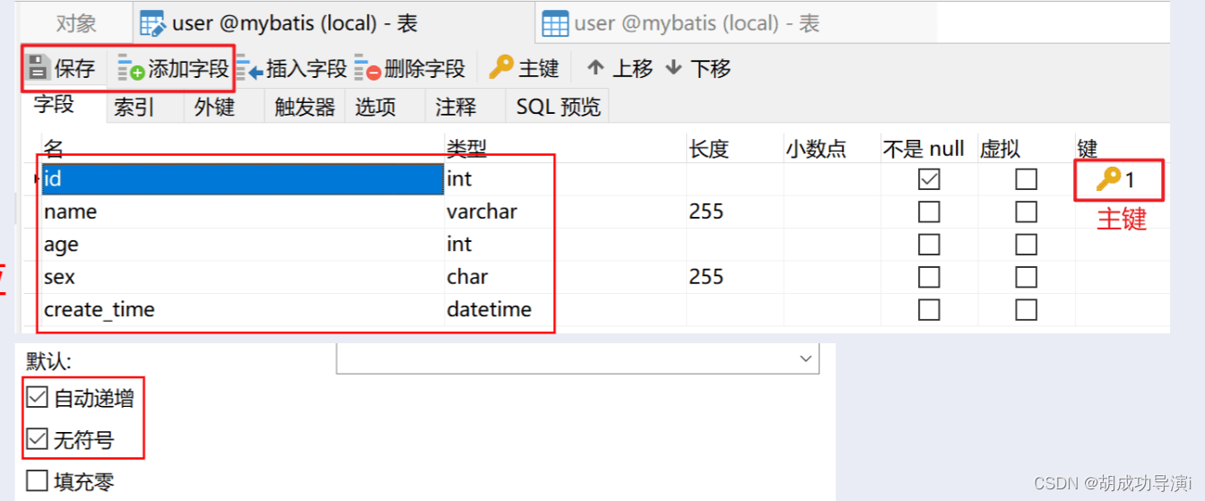Check Not Null for age row
The width and height of the screenshot is (1205, 501).
930,245
